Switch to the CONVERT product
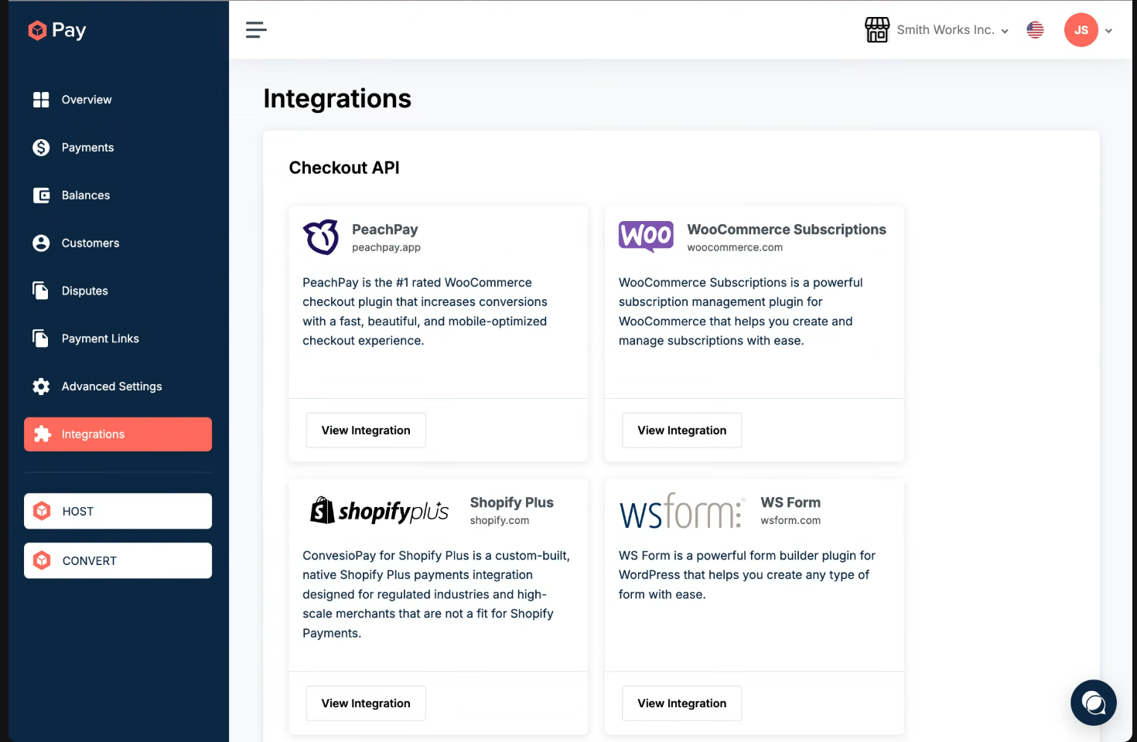This screenshot has height=742, width=1137. point(118,560)
